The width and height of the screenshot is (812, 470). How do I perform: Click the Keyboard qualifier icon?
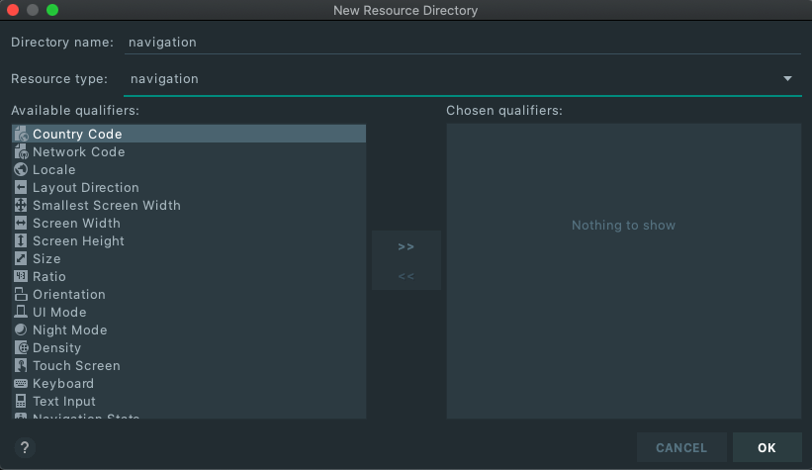click(21, 383)
